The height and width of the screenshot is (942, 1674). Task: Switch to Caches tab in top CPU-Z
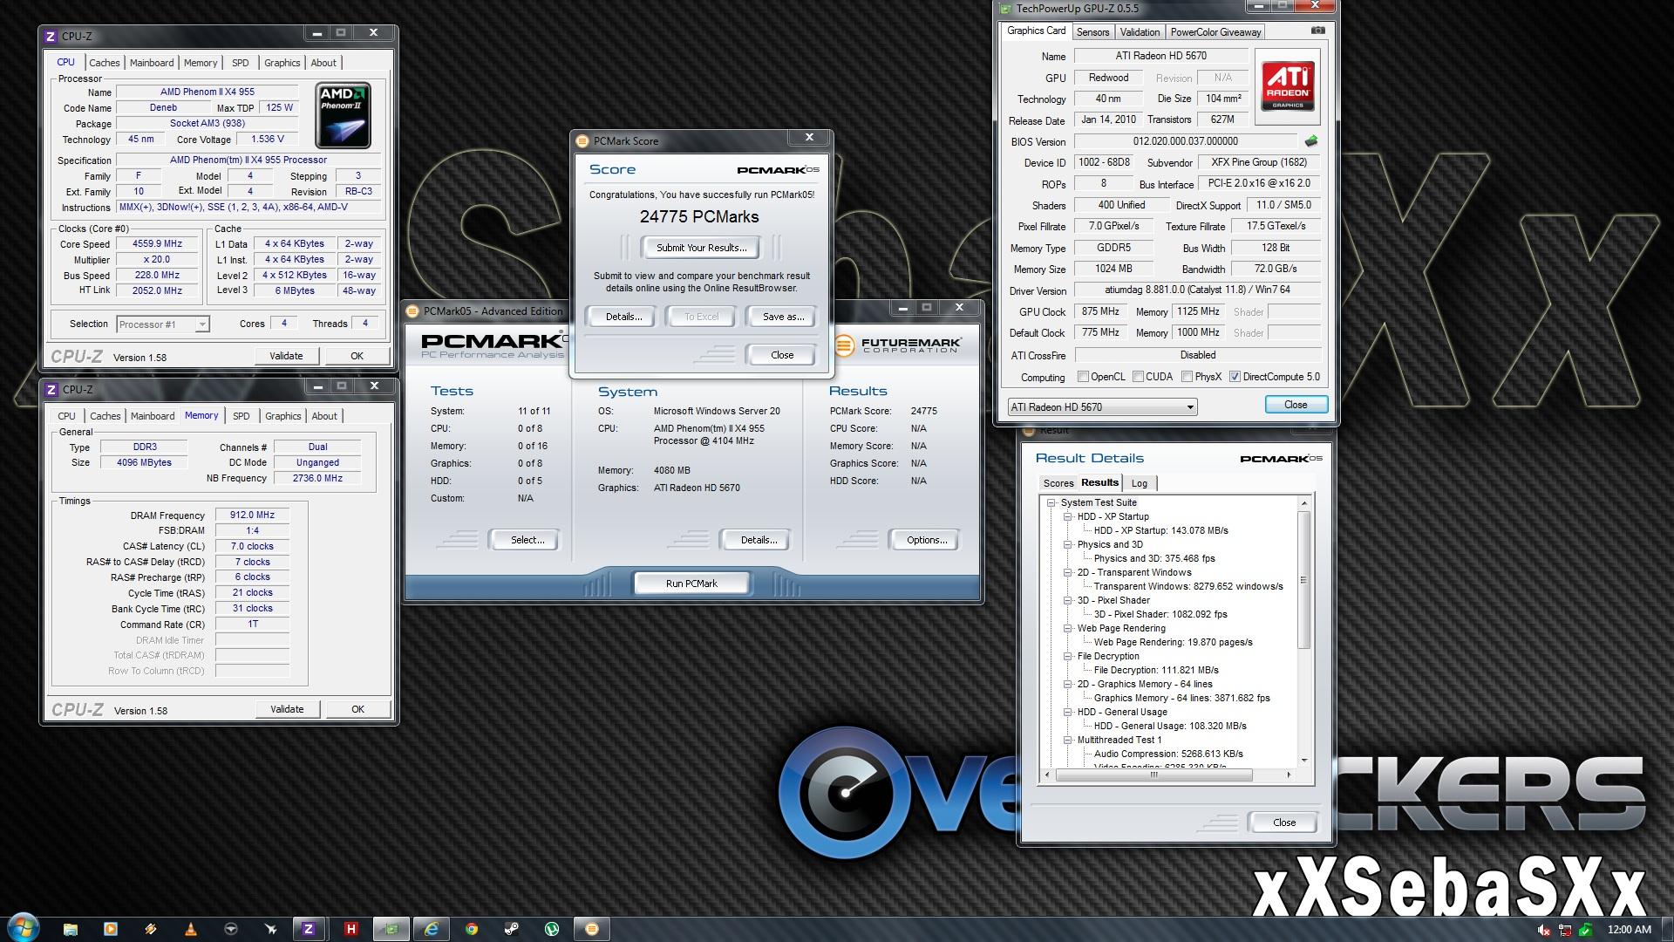(104, 63)
